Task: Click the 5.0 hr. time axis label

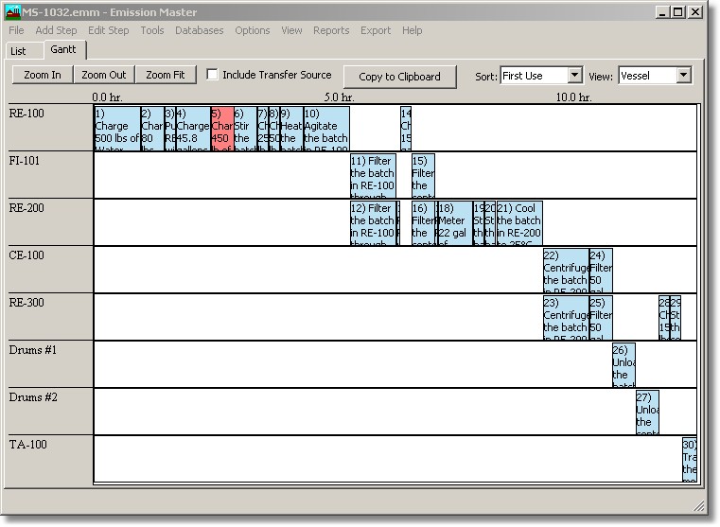Action: 339,97
